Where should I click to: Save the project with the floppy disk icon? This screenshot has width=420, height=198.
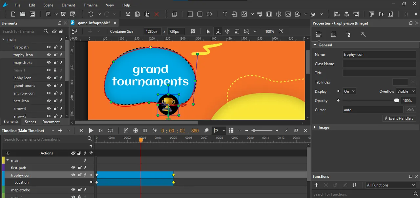32,14
